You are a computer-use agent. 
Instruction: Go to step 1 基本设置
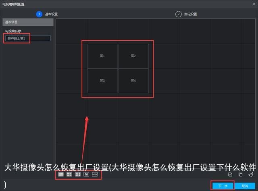47,14
